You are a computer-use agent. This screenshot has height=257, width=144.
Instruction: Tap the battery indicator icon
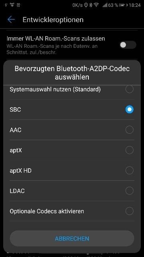point(123,5)
